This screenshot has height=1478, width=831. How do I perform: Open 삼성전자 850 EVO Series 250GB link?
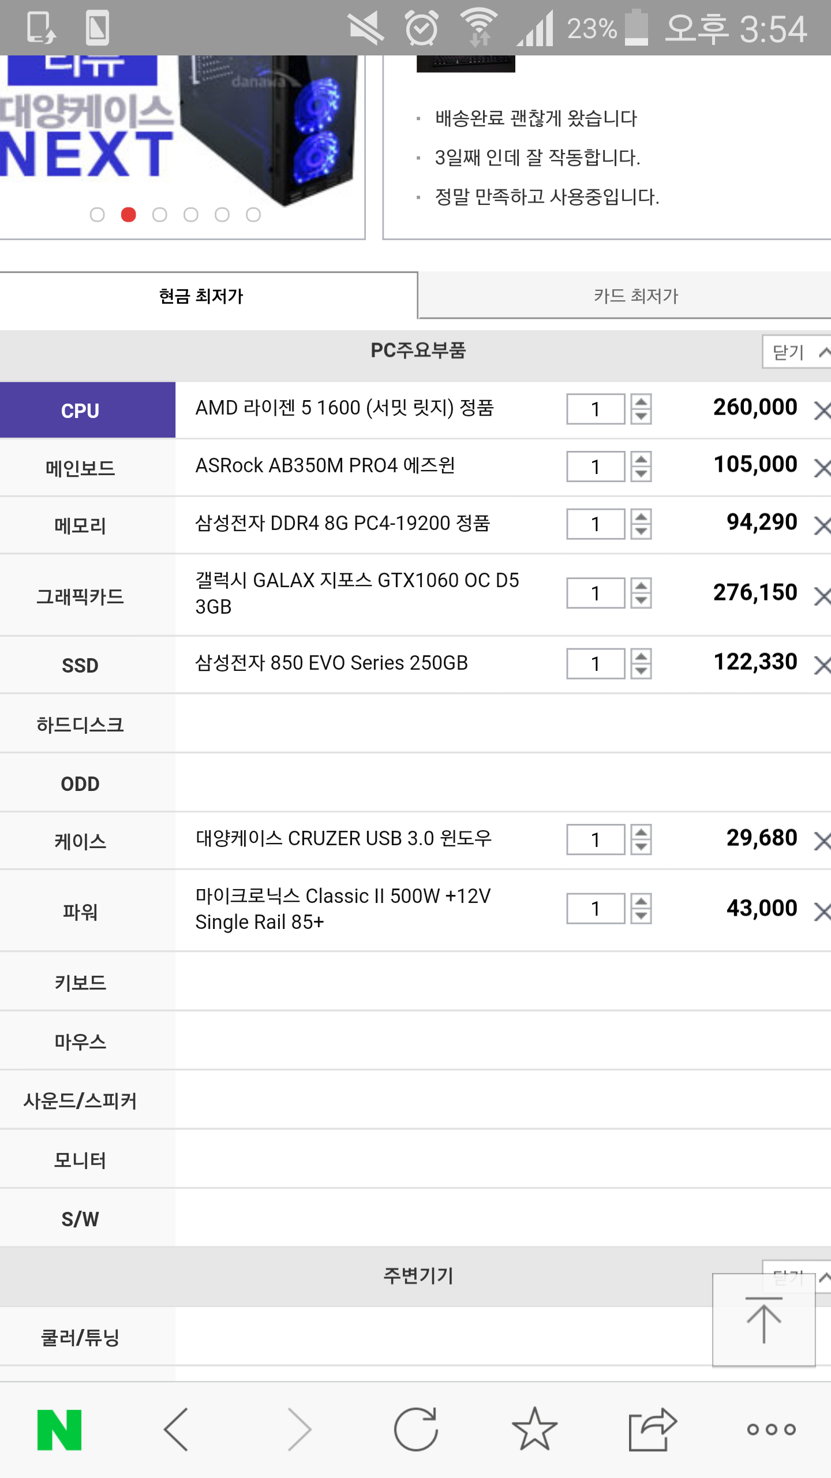coord(331,663)
